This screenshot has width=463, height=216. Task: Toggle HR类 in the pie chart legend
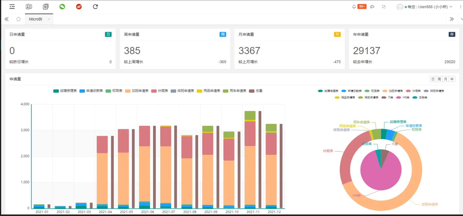click(x=403, y=97)
